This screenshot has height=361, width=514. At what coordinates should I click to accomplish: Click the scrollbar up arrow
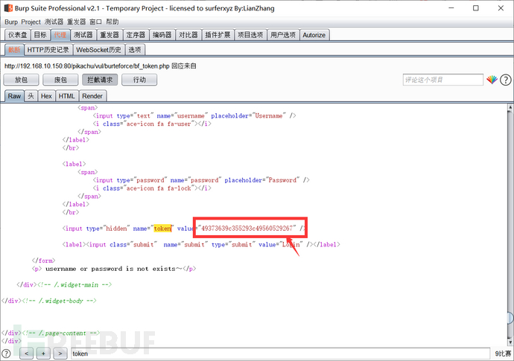pyautogui.click(x=510, y=106)
